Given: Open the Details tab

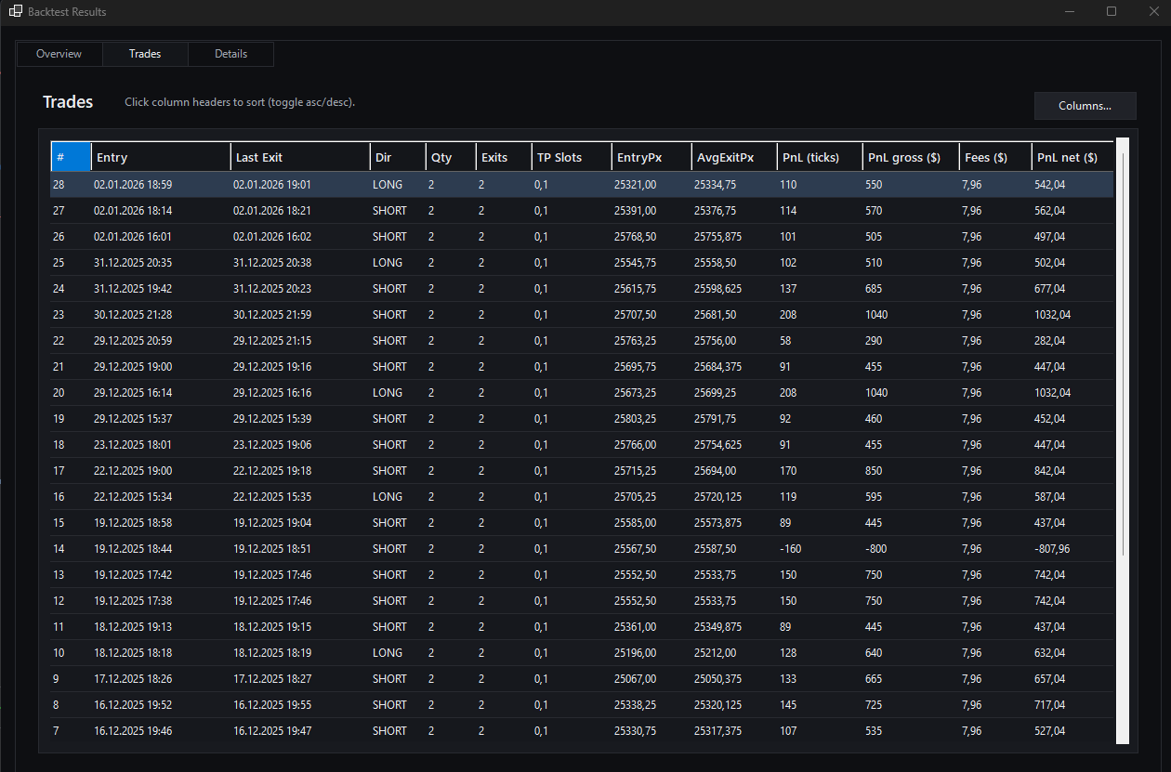Looking at the screenshot, I should [x=230, y=54].
